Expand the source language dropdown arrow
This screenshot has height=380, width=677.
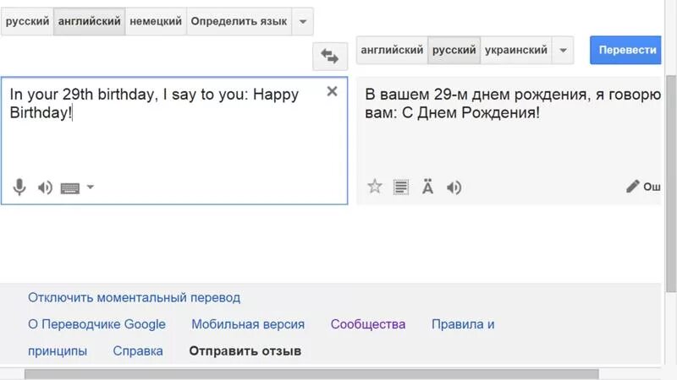click(x=302, y=21)
